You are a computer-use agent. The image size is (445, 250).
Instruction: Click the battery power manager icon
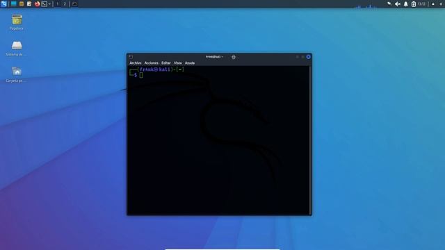(x=414, y=3)
